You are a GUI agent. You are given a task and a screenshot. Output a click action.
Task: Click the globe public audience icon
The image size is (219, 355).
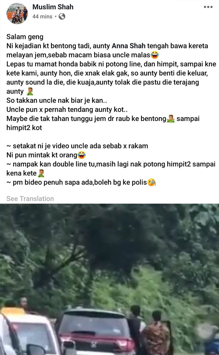(62, 16)
